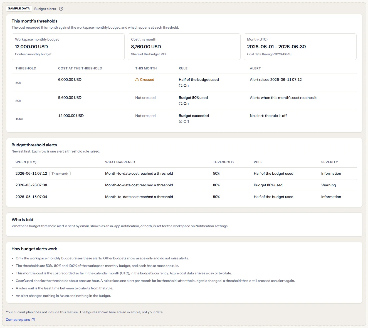Screen dimensions: 368x328
Task: Select the Workspace monthly budget card
Action: point(68,47)
